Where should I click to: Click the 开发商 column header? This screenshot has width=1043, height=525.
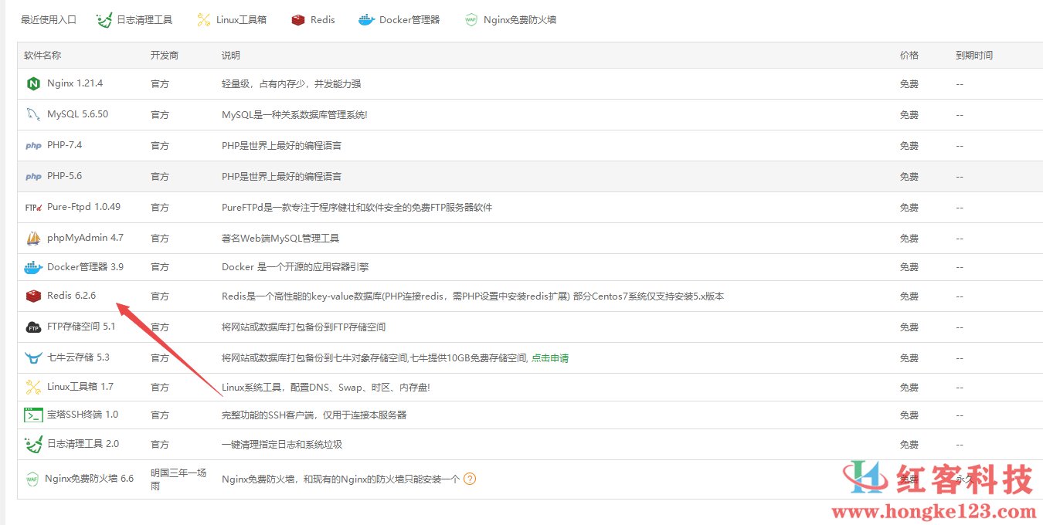165,56
